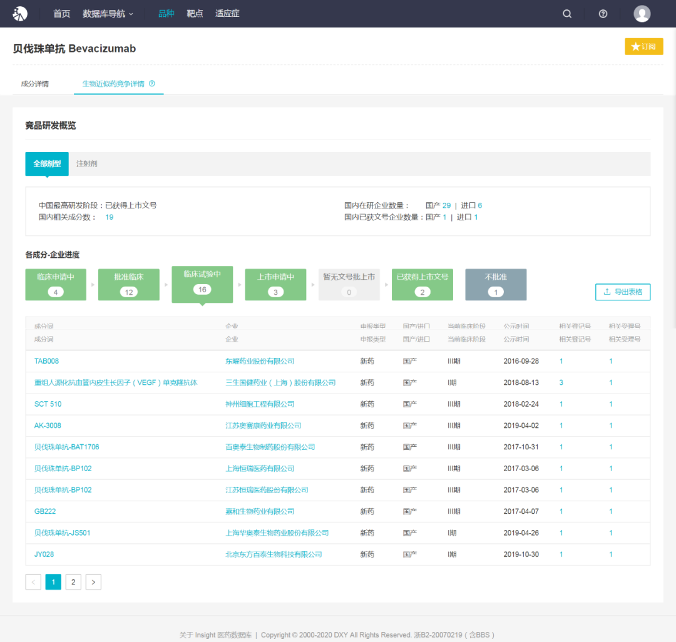This screenshot has width=676, height=642.
Task: Open the user avatar menu
Action: point(642,14)
